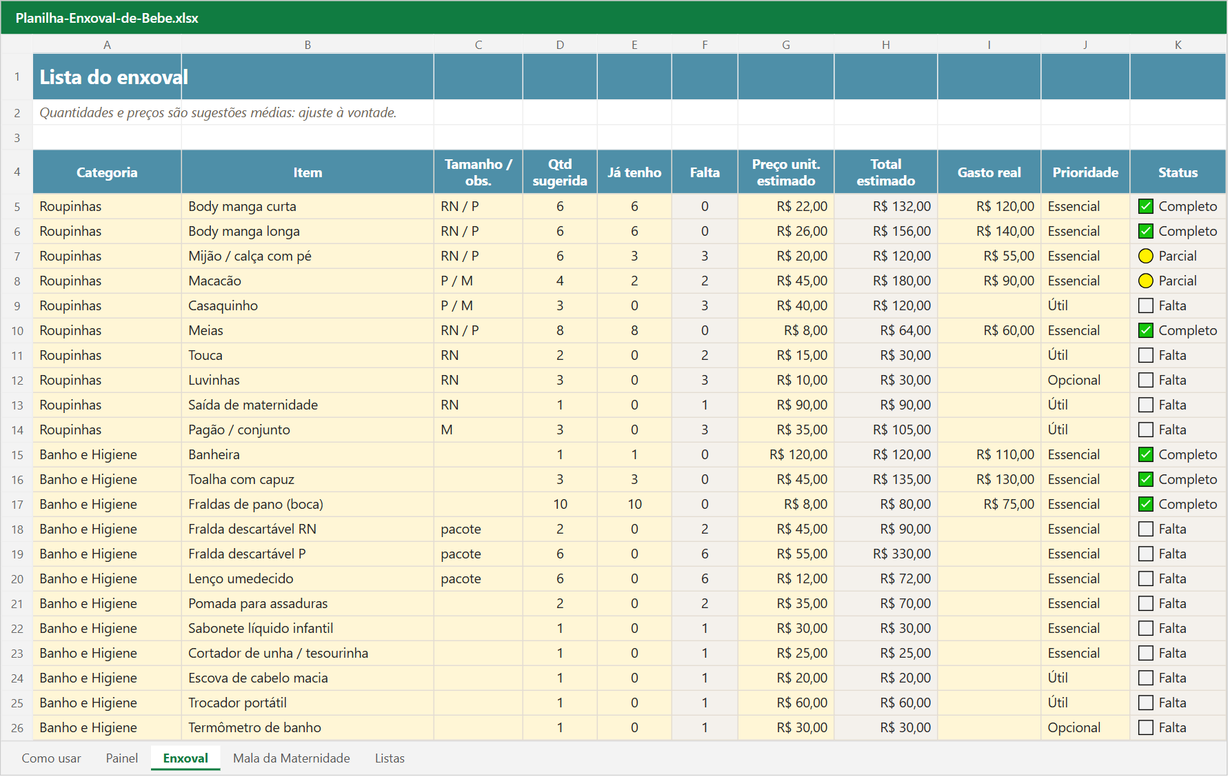Select the Saída de maternidade cell
This screenshot has width=1228, height=777.
tap(308, 405)
